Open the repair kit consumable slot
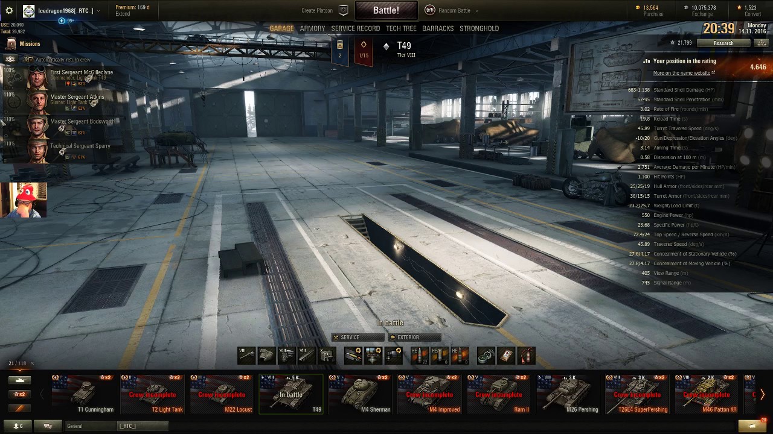This screenshot has width=773, height=434. (x=486, y=356)
